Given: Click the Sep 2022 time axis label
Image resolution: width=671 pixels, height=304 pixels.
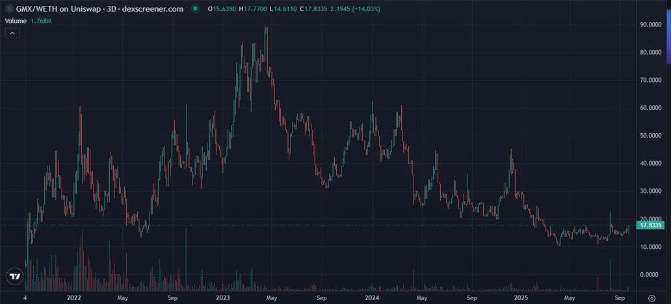Looking at the screenshot, I should click(x=172, y=298).
